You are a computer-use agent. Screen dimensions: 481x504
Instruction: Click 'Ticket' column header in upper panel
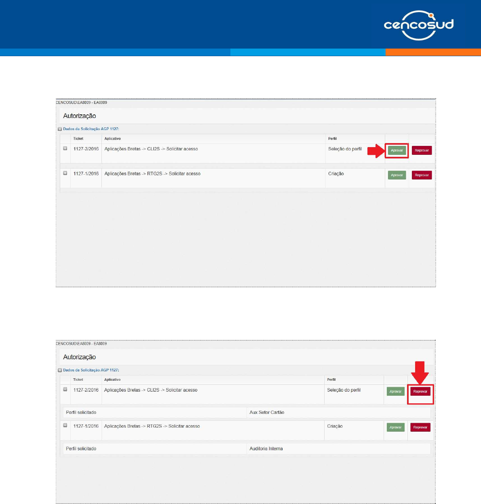[x=78, y=139]
